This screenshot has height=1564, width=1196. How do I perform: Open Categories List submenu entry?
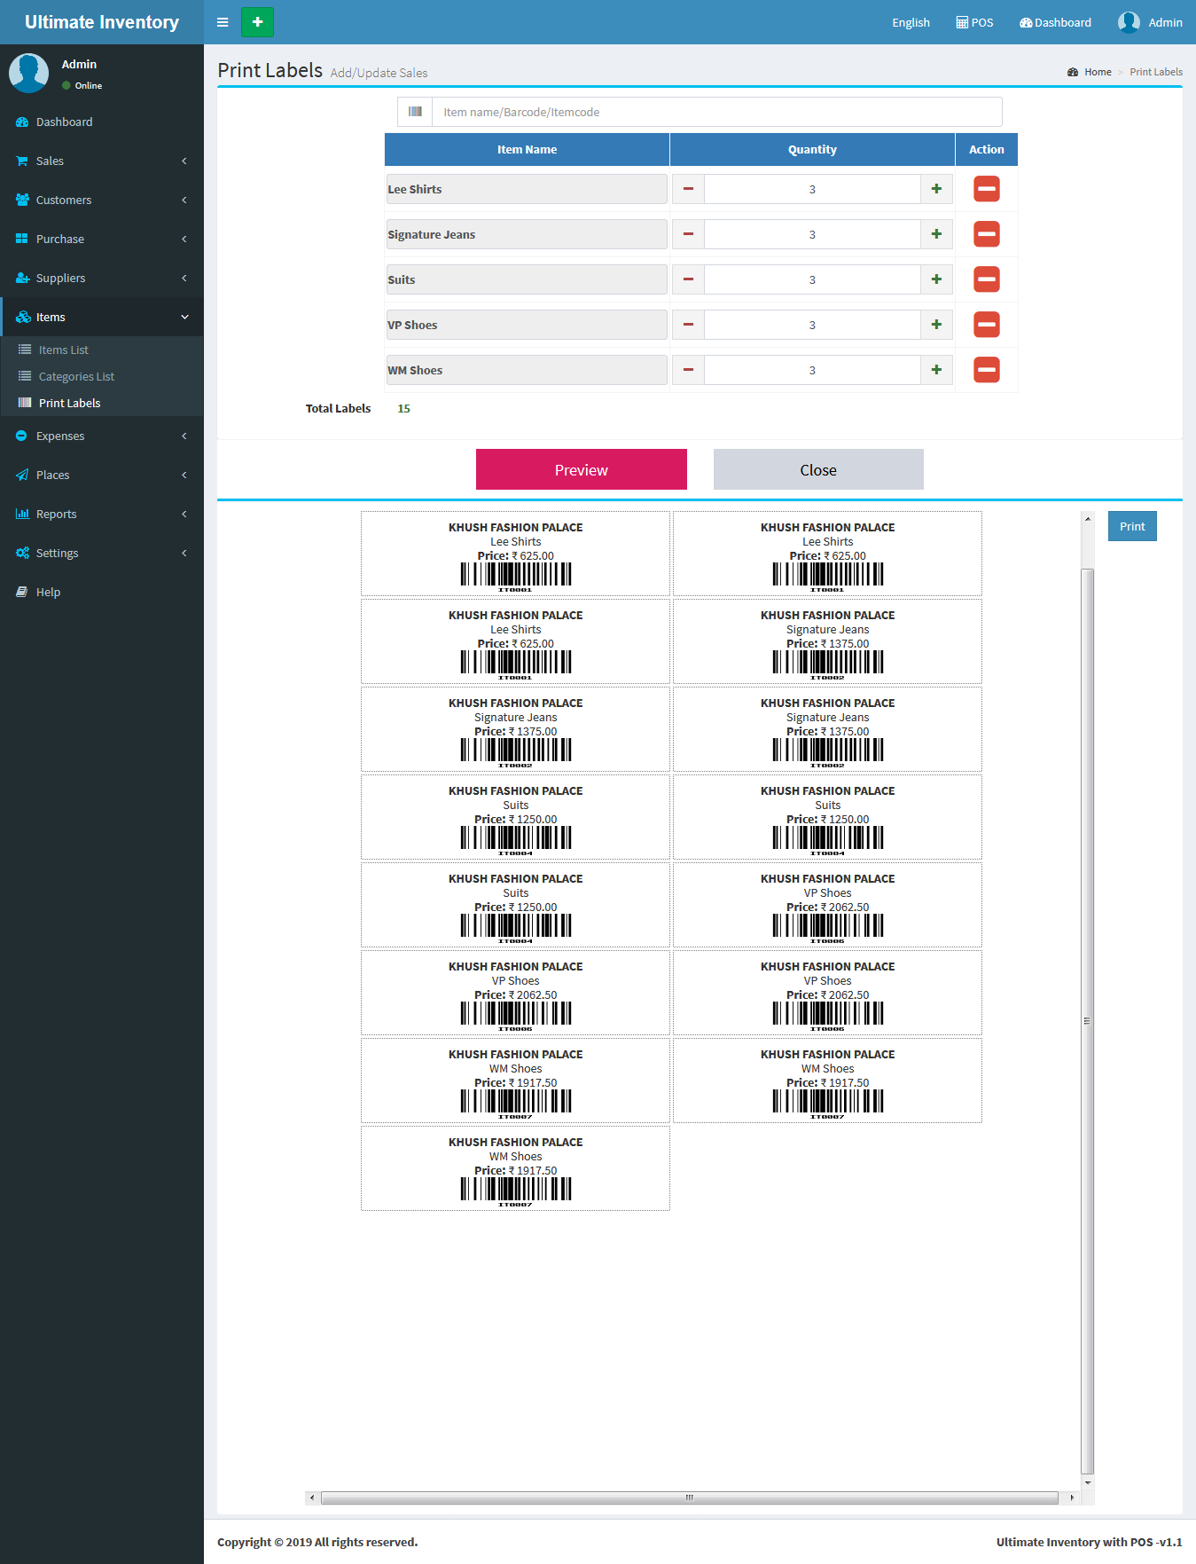(x=76, y=376)
